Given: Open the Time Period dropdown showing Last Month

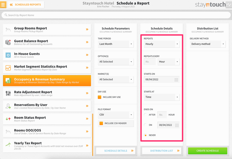Looking at the screenshot, I should (x=116, y=44).
